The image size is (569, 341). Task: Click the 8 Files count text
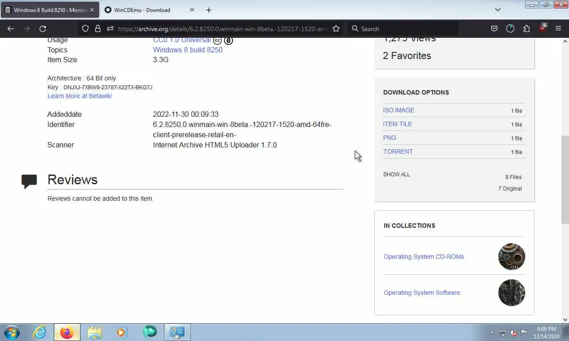[x=513, y=177]
